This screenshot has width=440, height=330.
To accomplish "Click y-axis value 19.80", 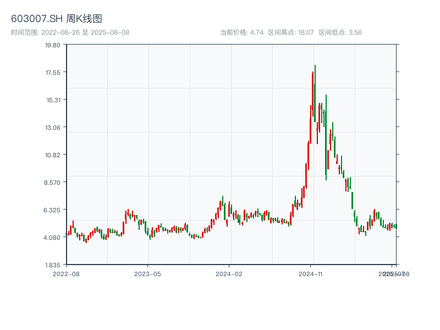I will pyautogui.click(x=52, y=45).
